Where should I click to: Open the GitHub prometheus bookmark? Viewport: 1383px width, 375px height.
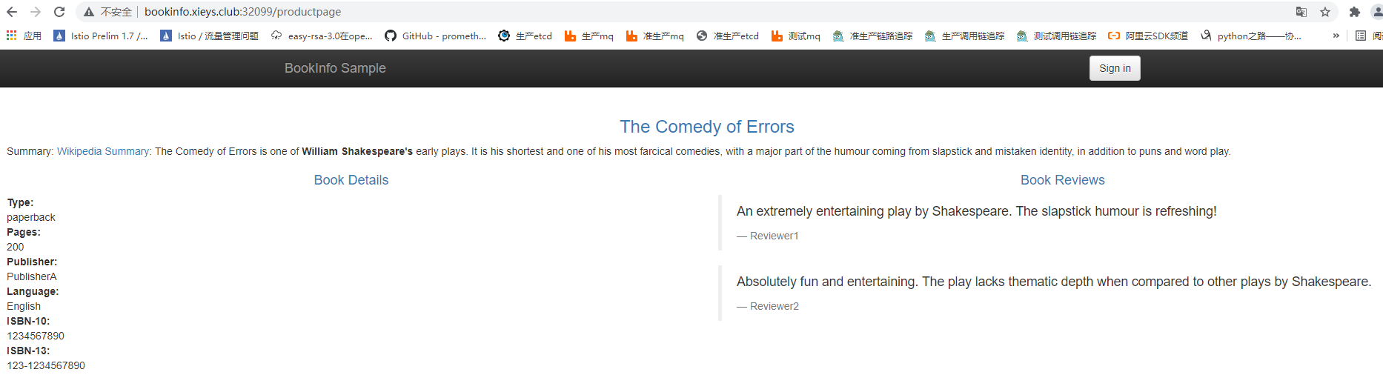pos(435,36)
